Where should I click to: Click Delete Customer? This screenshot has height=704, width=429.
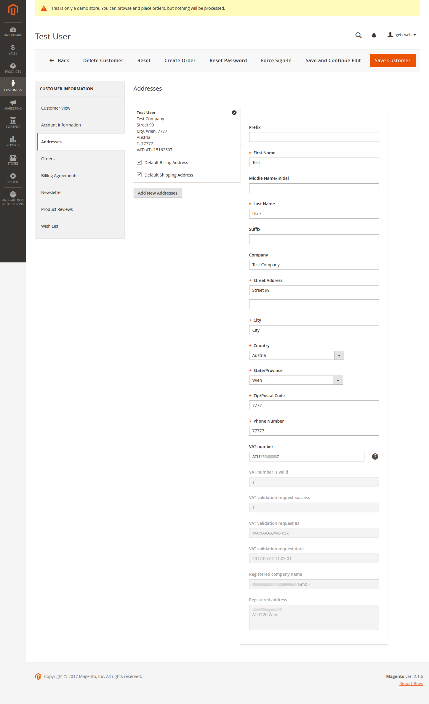point(103,60)
